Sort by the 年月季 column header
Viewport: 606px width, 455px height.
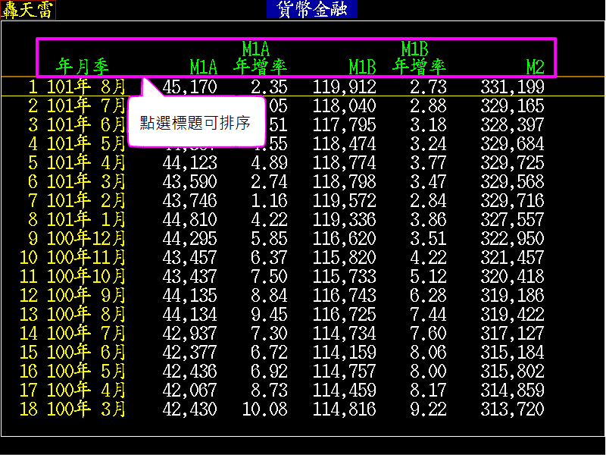pyautogui.click(x=83, y=67)
